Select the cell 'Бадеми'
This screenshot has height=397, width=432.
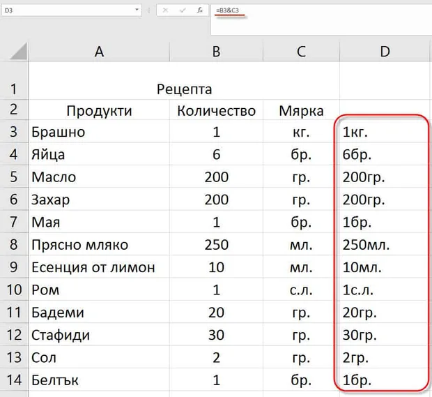pyautogui.click(x=99, y=312)
